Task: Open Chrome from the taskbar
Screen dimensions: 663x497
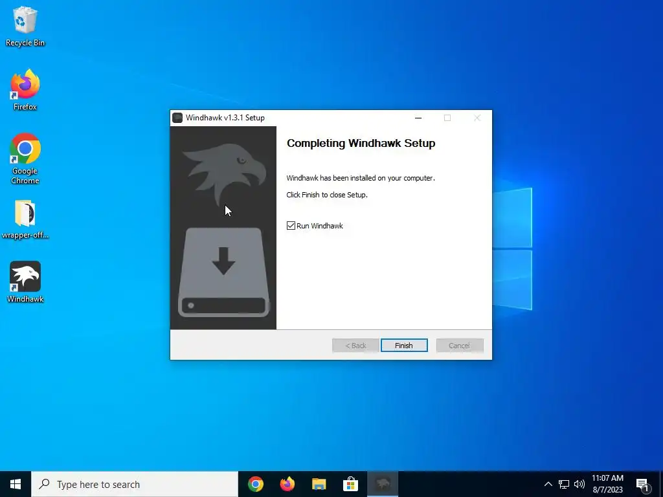Action: [x=256, y=484]
